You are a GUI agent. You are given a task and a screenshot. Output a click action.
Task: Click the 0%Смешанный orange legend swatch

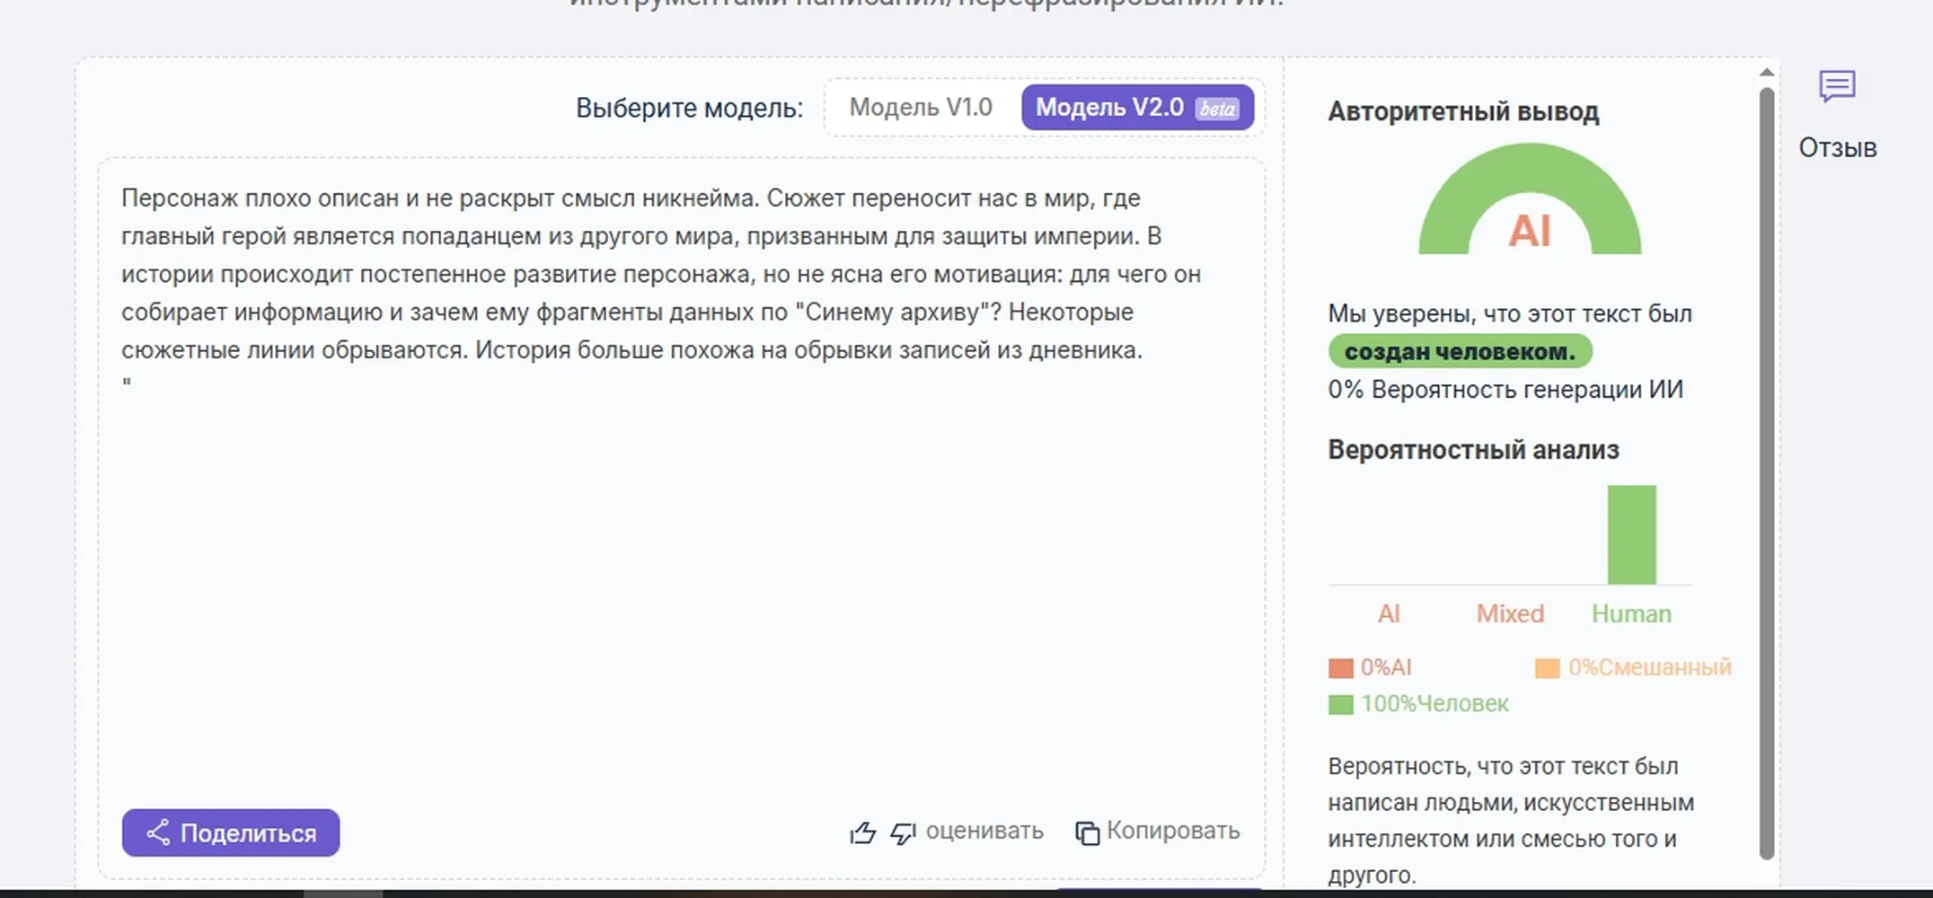(1547, 668)
